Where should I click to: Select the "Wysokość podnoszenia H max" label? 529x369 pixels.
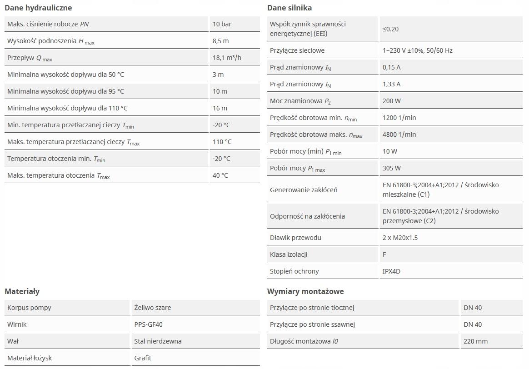(51, 41)
